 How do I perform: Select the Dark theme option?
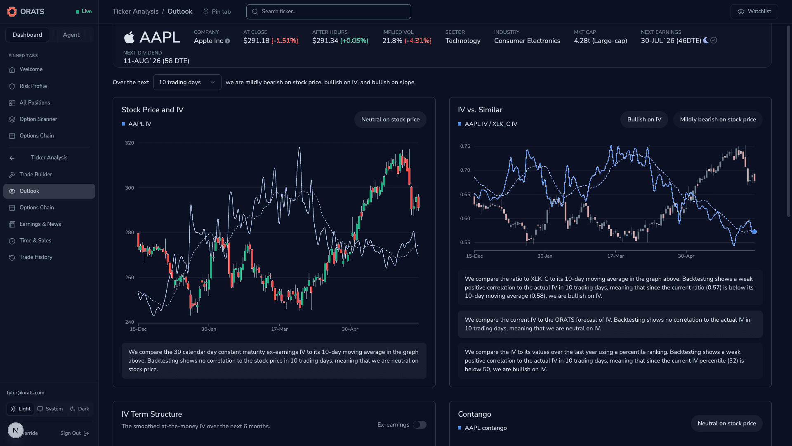coord(80,409)
